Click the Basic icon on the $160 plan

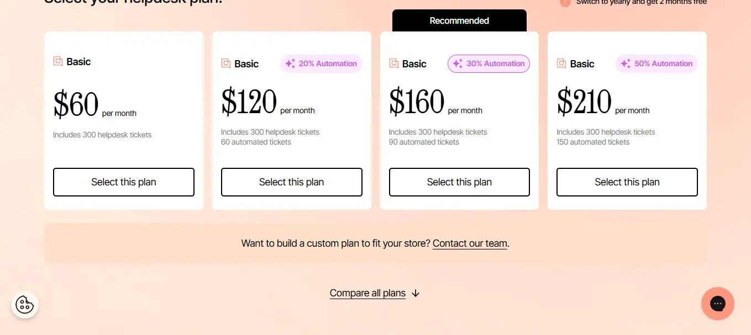pyautogui.click(x=394, y=63)
